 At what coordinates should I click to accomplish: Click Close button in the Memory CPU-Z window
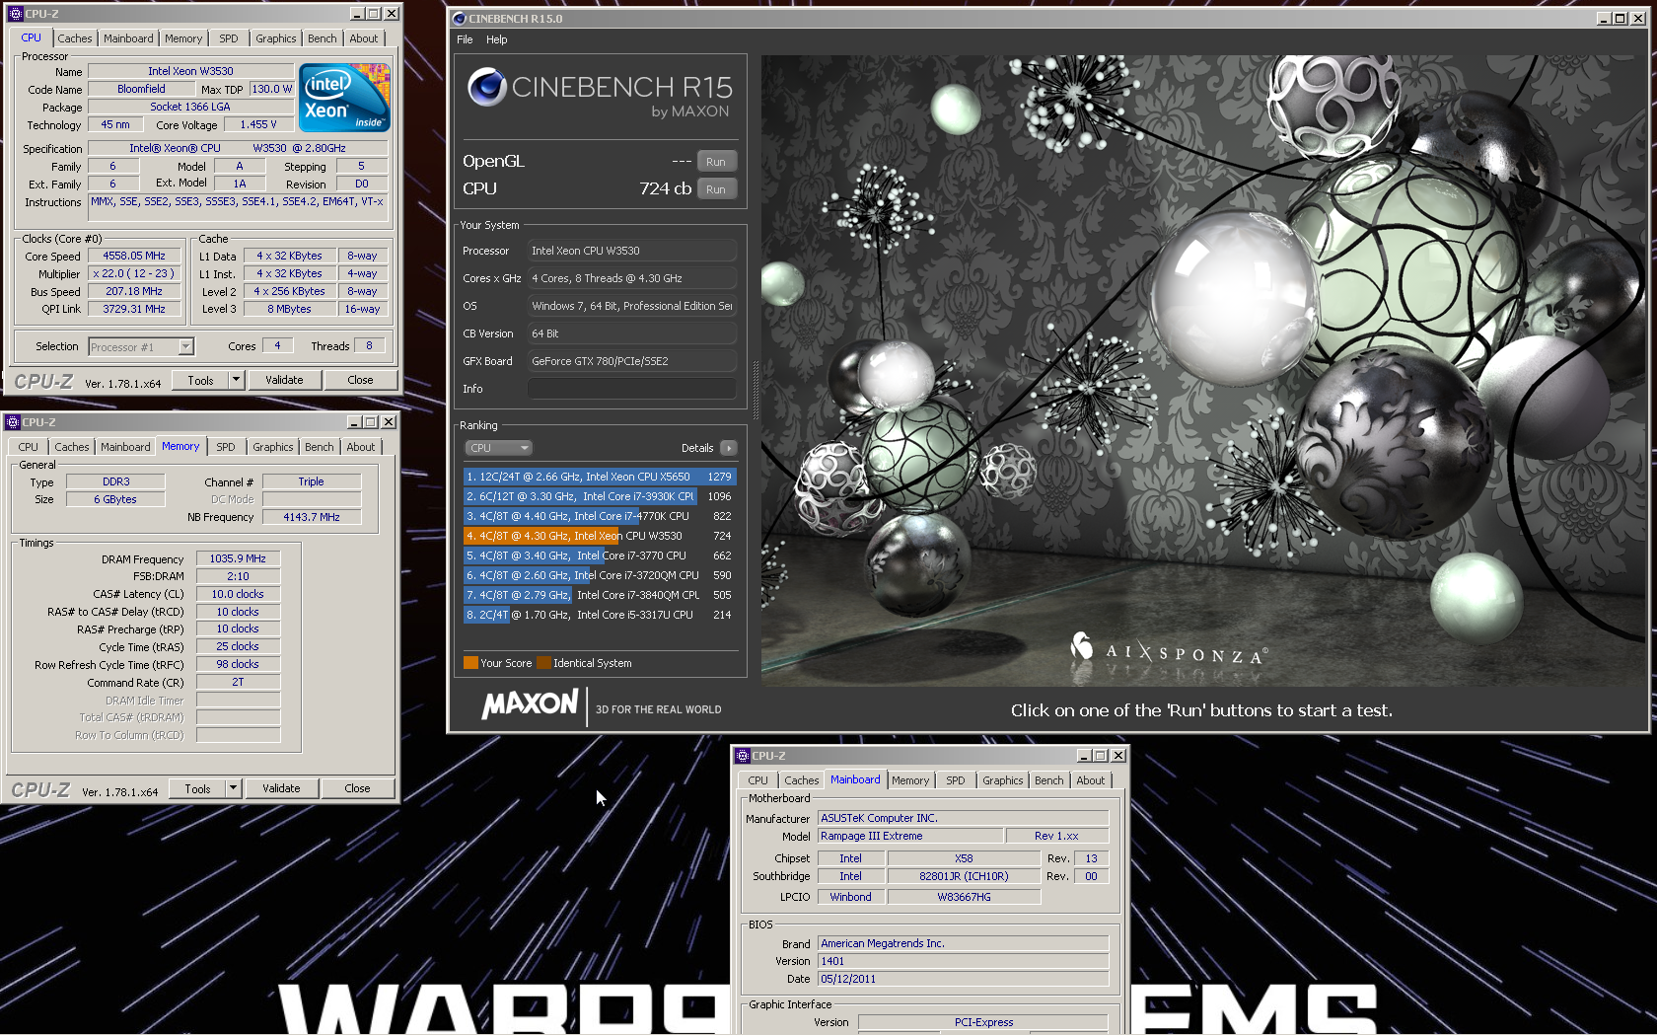(357, 788)
